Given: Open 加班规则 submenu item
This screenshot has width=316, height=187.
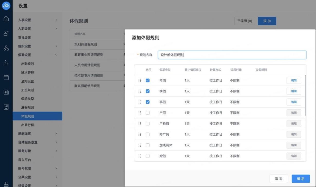Looking at the screenshot, I should click(37, 90).
